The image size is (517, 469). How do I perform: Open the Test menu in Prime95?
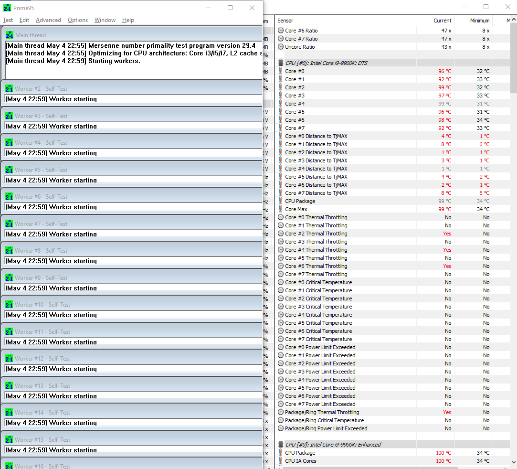(x=8, y=20)
